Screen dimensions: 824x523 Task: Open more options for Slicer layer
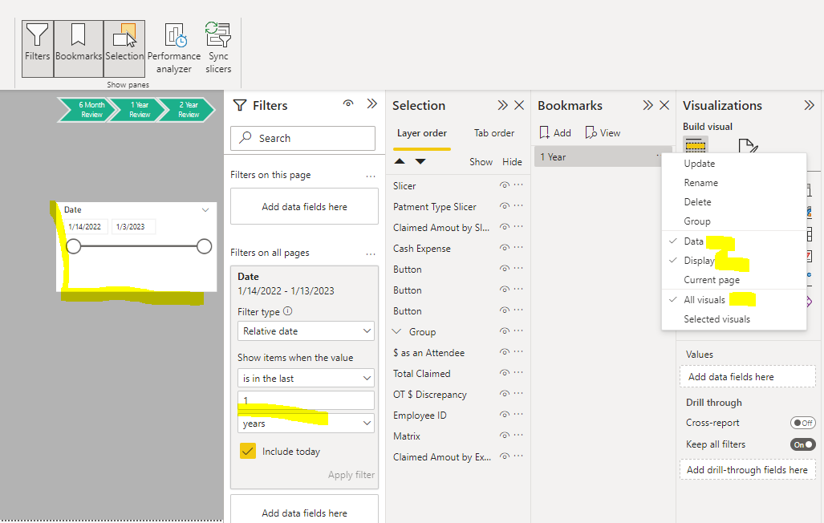pyautogui.click(x=518, y=185)
